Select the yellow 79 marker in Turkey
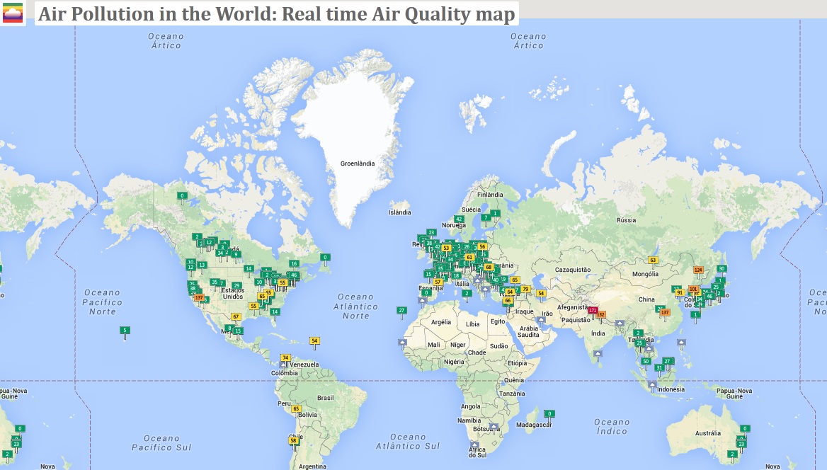 525,289
